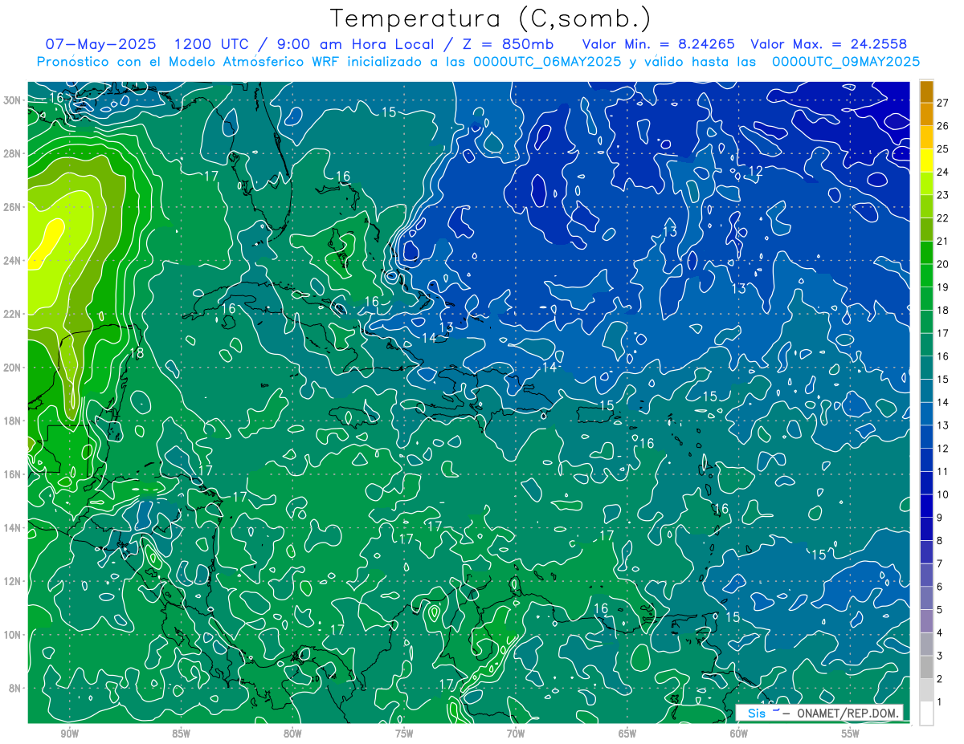Click the '90W' longitude axis label
The height and width of the screenshot is (744, 964).
coord(69,734)
